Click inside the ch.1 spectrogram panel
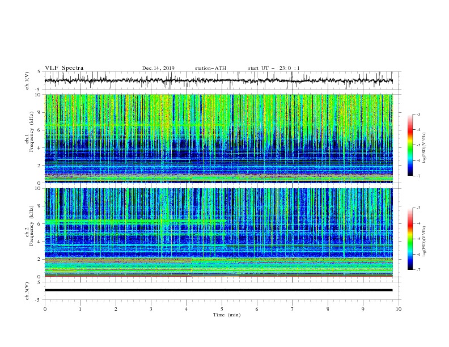The width and height of the screenshot is (449, 347). pos(218,138)
